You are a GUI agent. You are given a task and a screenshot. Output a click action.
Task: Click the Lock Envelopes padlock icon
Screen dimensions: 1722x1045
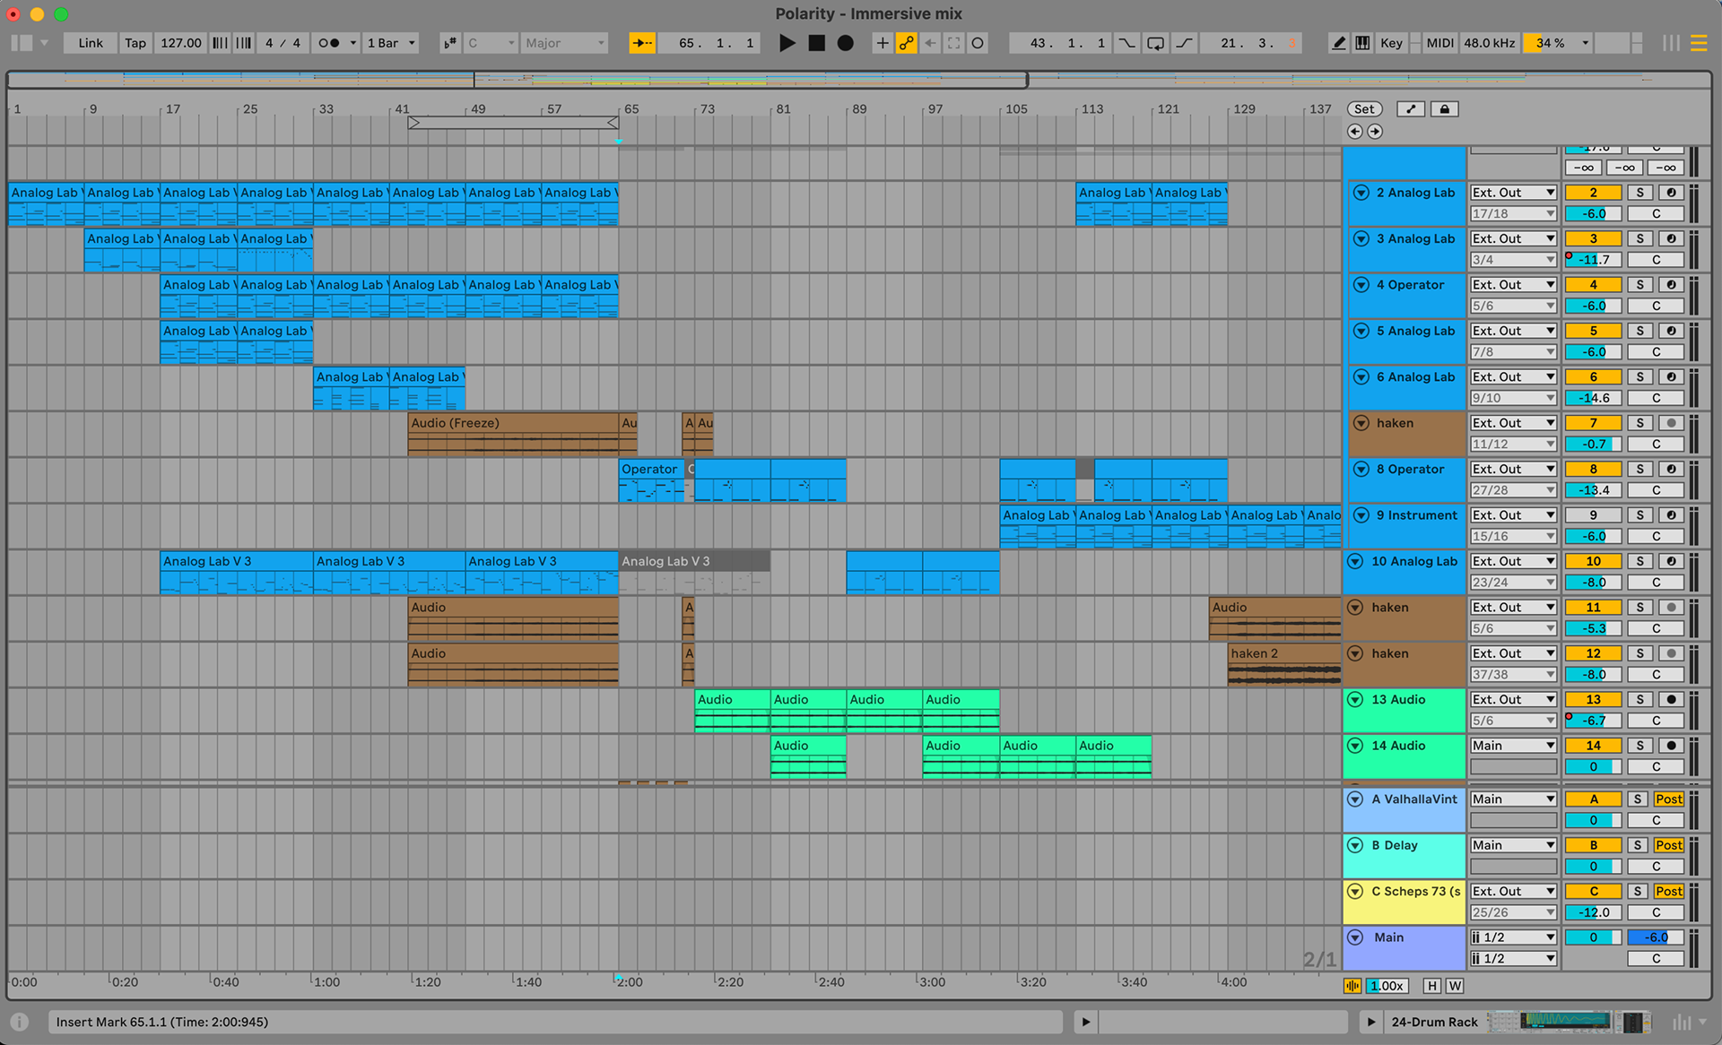pos(1444,109)
